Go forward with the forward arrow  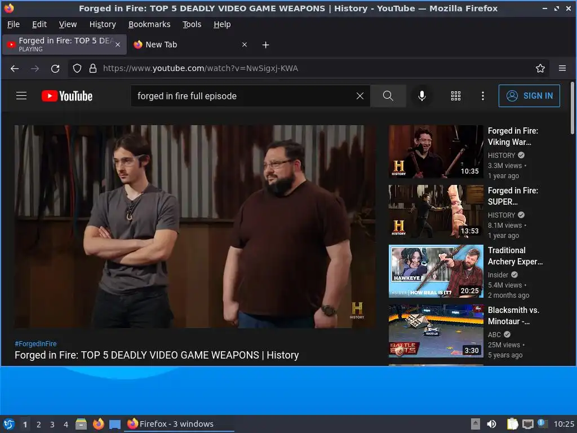point(35,68)
